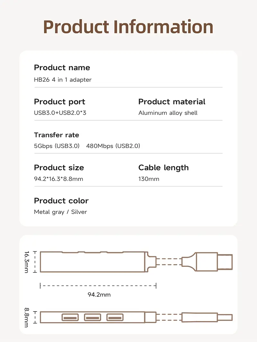Screen dimensions: 257x342
Task: Select the Product name label
Action: [x=62, y=68]
